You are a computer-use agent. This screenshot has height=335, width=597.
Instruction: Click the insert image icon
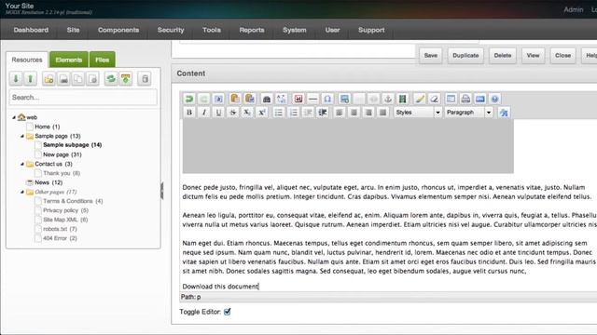pyautogui.click(x=344, y=100)
